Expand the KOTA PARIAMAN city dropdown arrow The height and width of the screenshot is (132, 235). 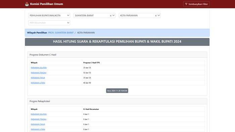pos(159,15)
